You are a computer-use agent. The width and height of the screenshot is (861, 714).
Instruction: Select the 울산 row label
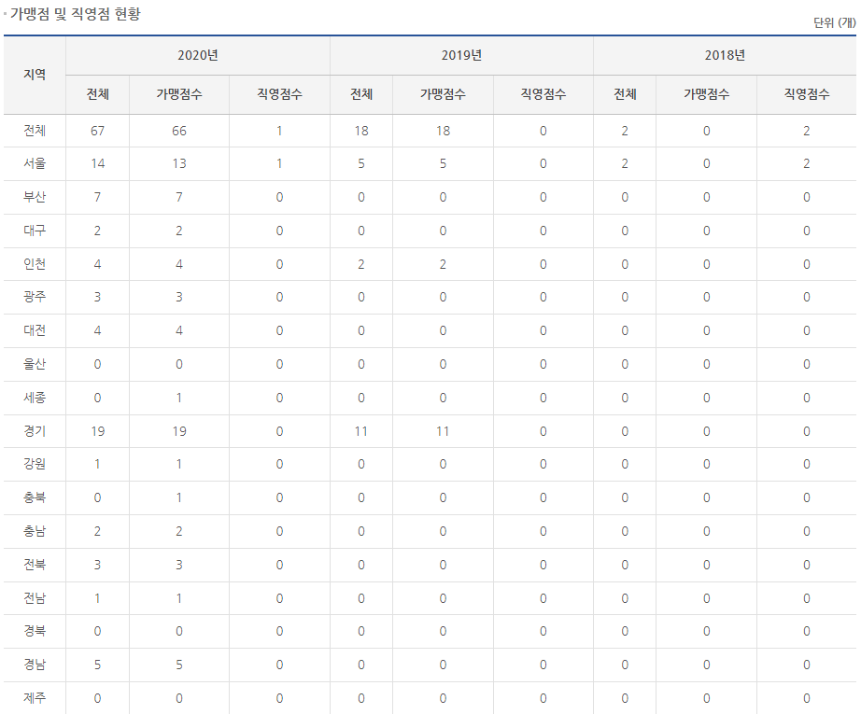[35, 364]
